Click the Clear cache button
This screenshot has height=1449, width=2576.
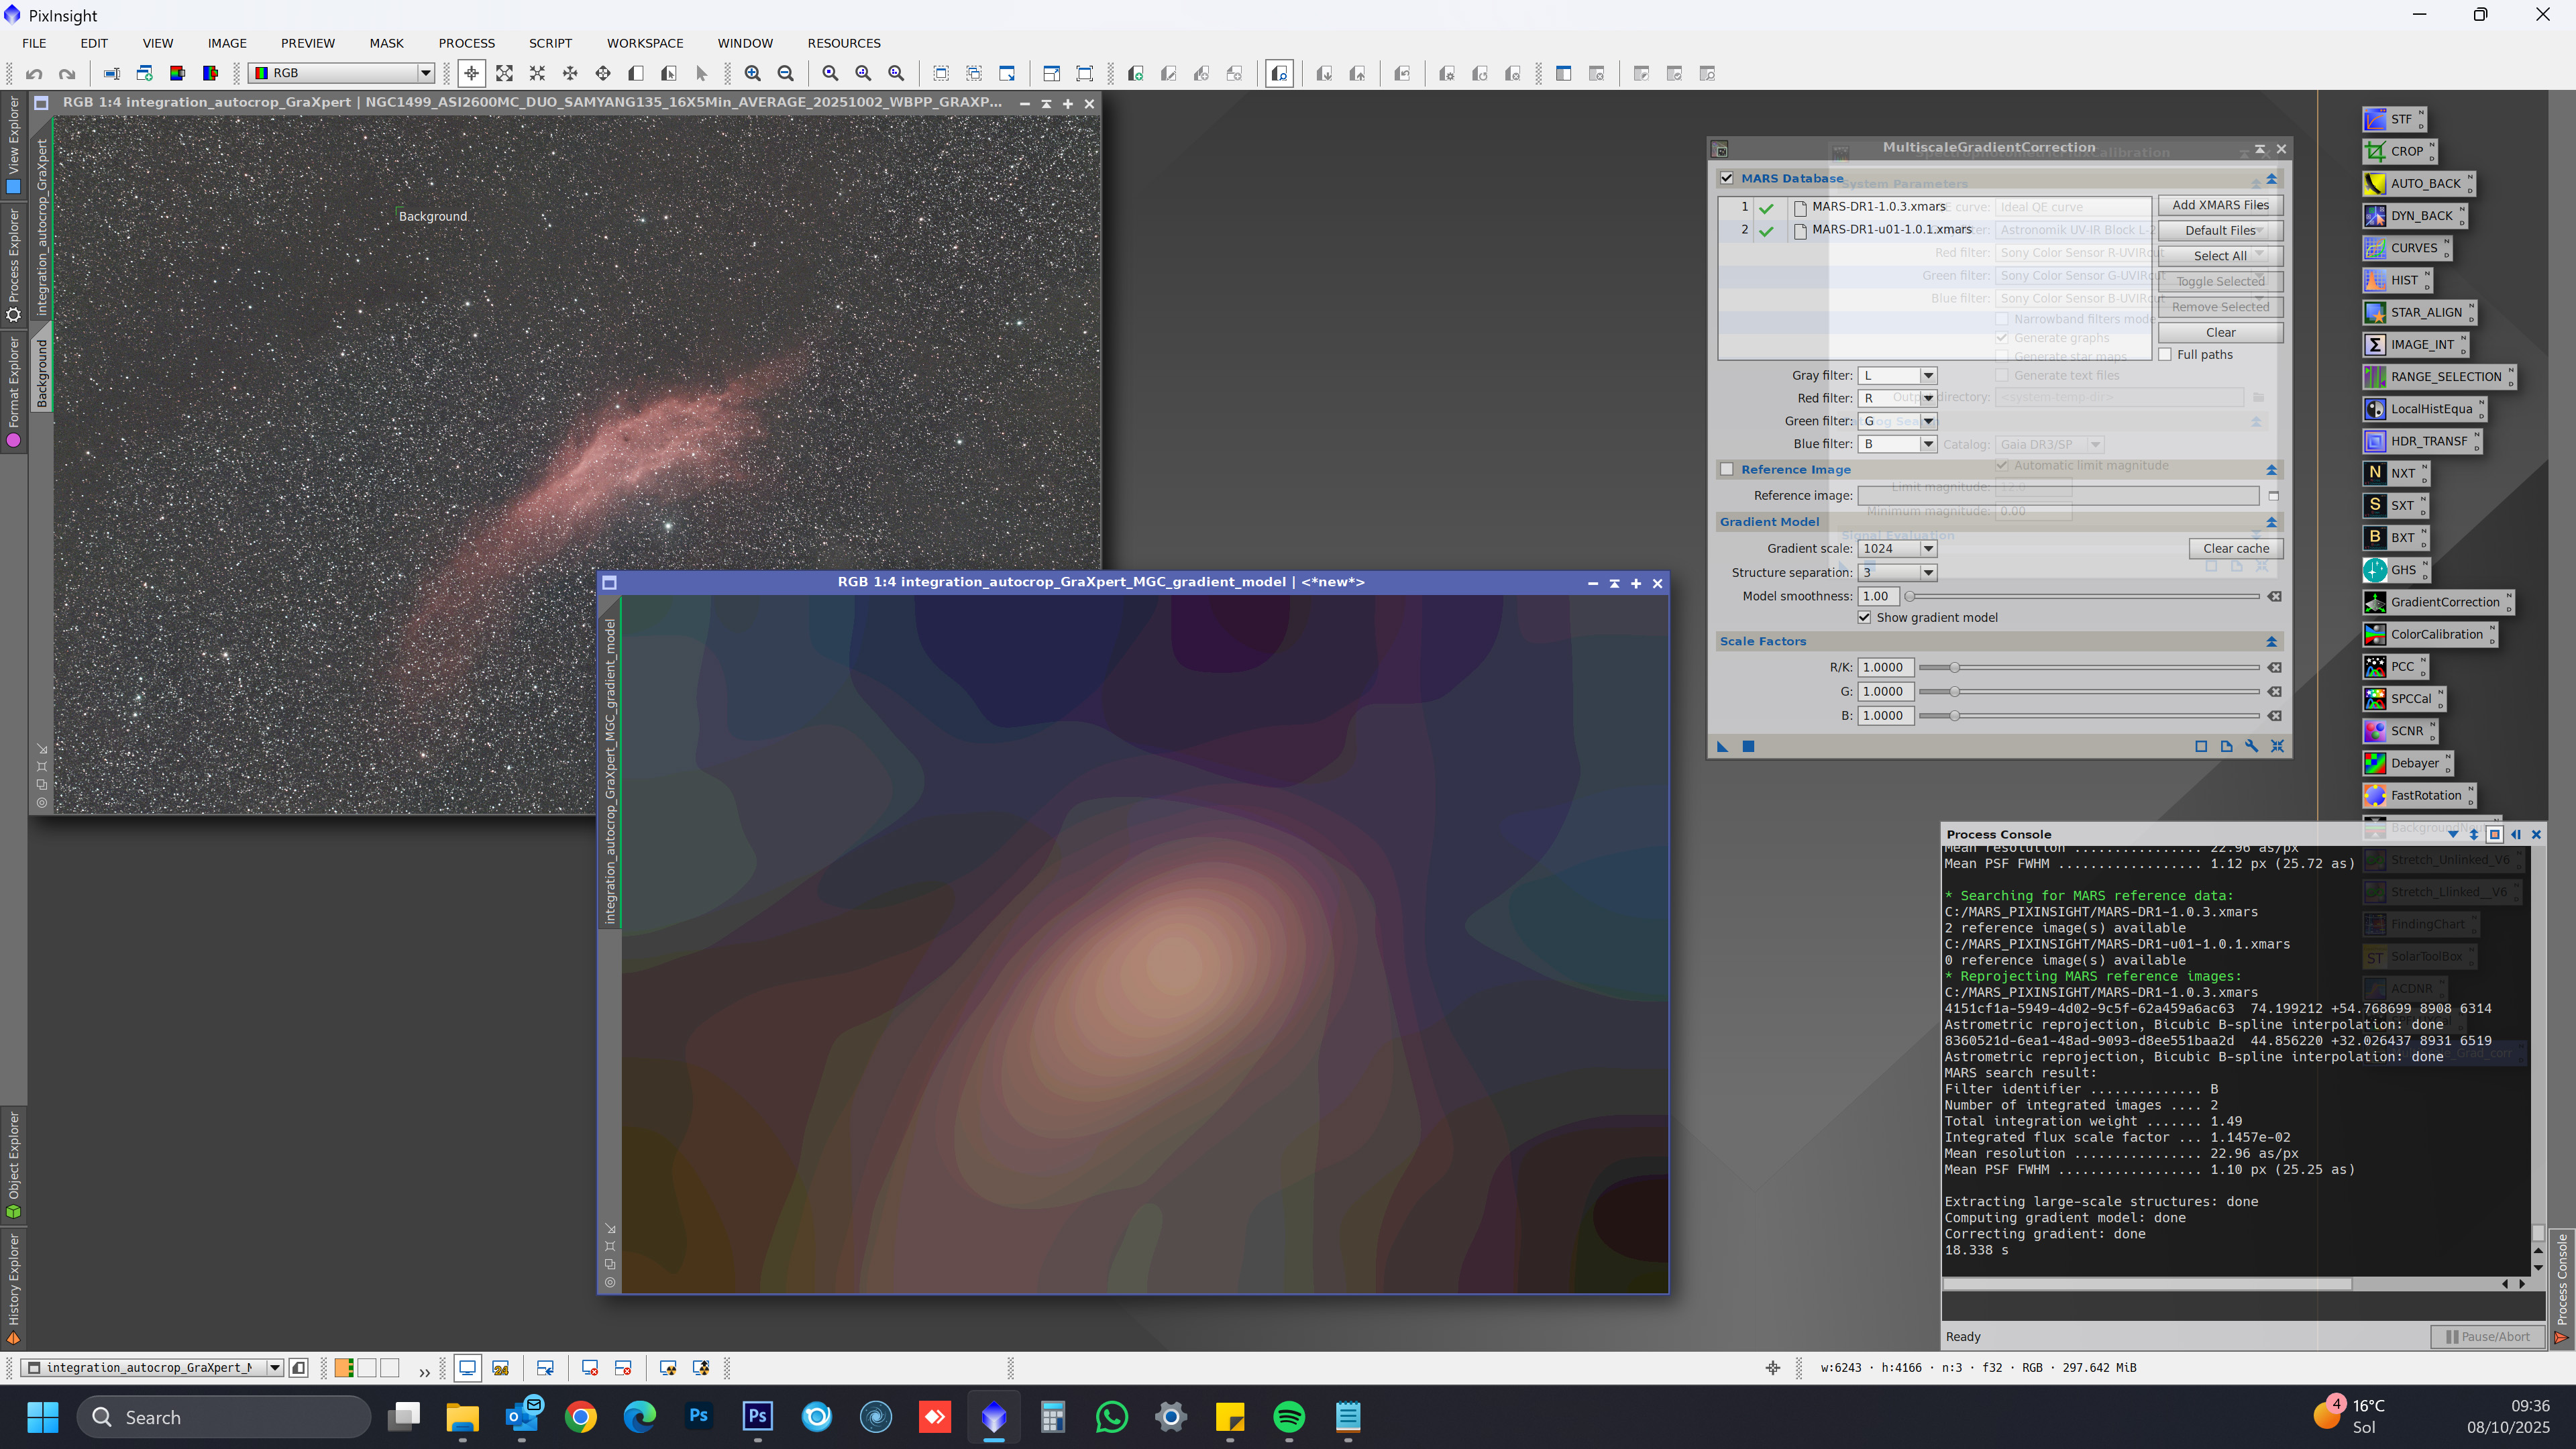[2236, 548]
